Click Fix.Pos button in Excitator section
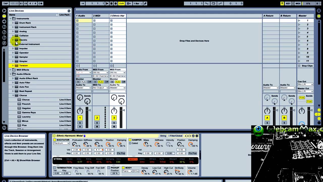Screen dimensions: 323x182 121,153
